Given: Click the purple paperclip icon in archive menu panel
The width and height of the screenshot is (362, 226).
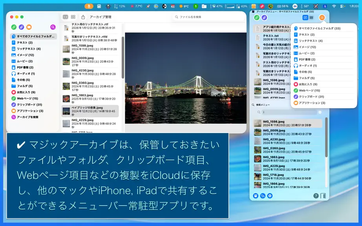Looking at the screenshot, I should [x=264, y=18].
